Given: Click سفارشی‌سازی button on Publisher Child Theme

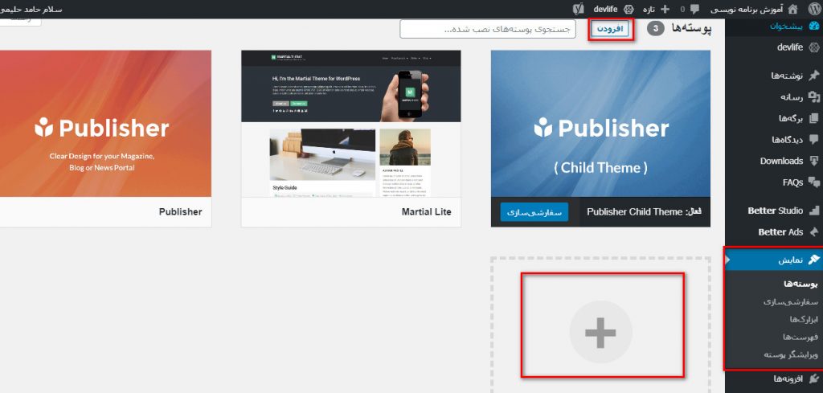Looking at the screenshot, I should click(x=534, y=212).
